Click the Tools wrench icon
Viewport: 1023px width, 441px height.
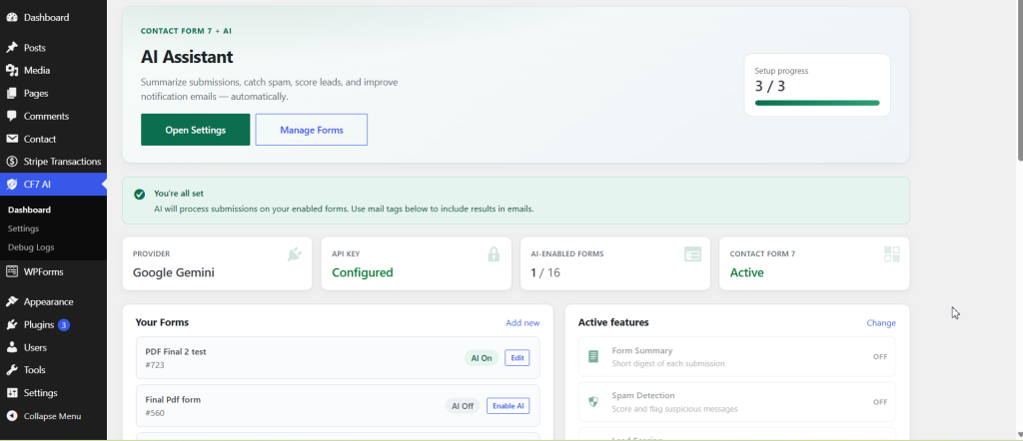[x=12, y=370]
